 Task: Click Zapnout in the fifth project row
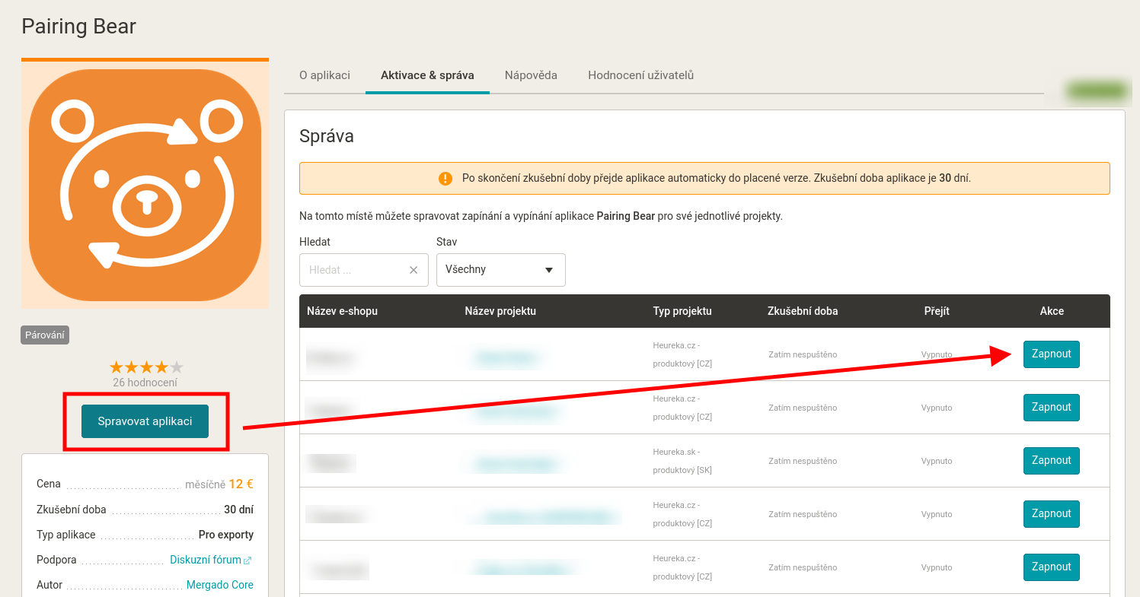[1051, 567]
